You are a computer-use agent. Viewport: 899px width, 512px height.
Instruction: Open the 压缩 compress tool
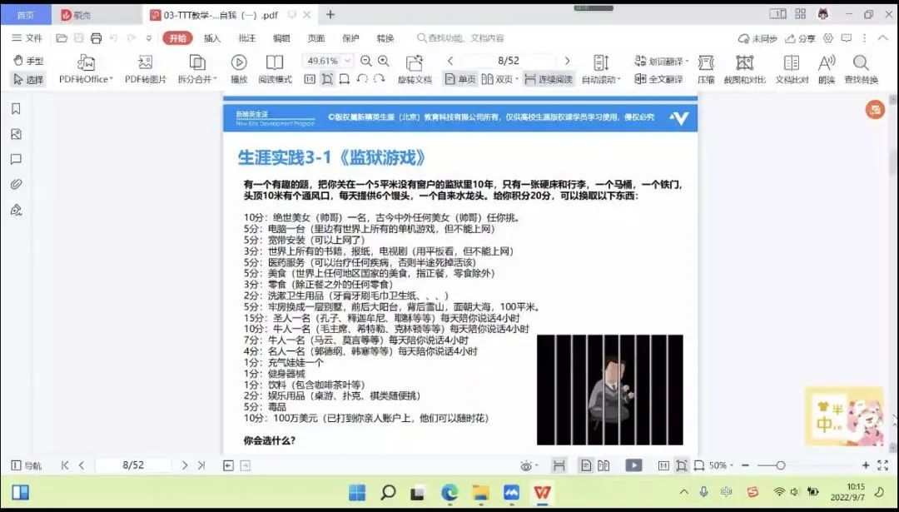[706, 63]
